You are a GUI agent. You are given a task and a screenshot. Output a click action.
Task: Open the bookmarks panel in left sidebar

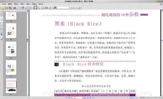(2, 14)
